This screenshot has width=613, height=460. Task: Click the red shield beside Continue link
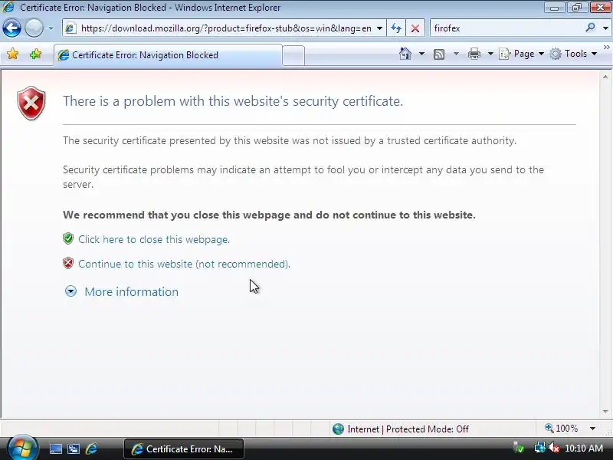tap(68, 263)
